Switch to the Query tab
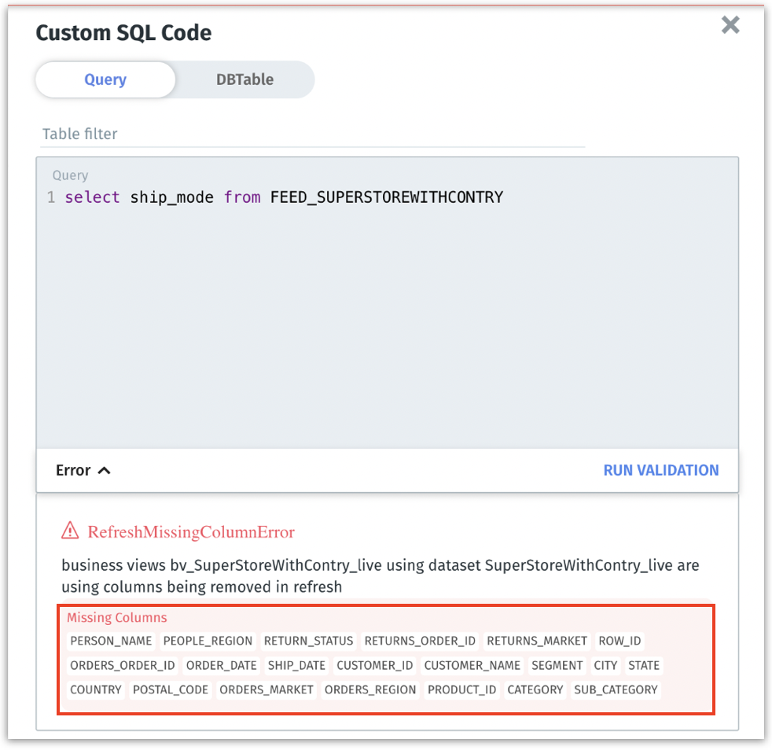The width and height of the screenshot is (772, 750). pyautogui.click(x=105, y=79)
